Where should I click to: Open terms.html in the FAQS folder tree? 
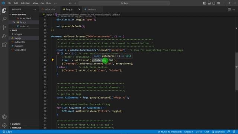(20, 50)
